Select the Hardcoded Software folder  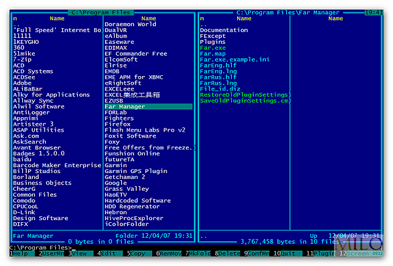138,200
